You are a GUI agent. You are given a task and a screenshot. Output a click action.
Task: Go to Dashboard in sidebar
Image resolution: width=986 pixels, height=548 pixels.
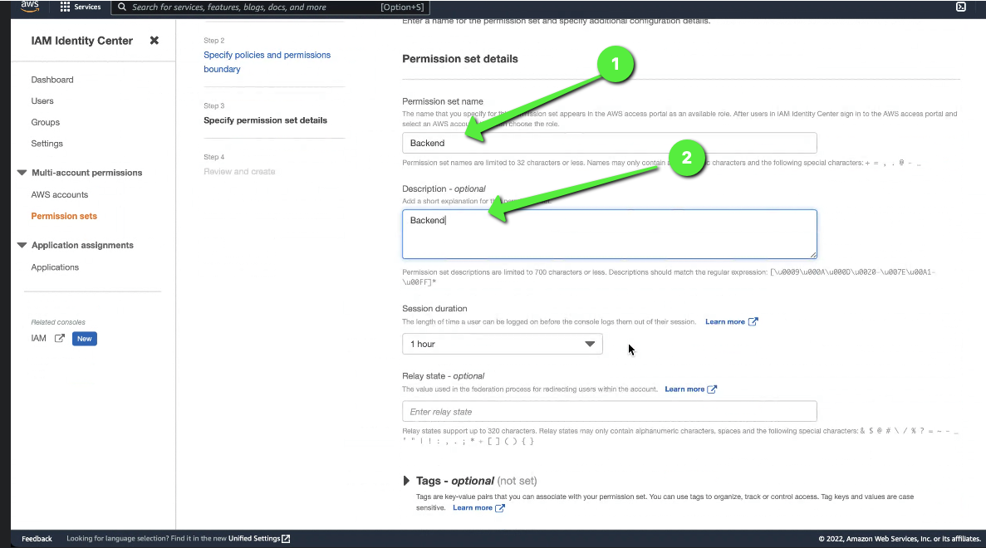(x=52, y=80)
